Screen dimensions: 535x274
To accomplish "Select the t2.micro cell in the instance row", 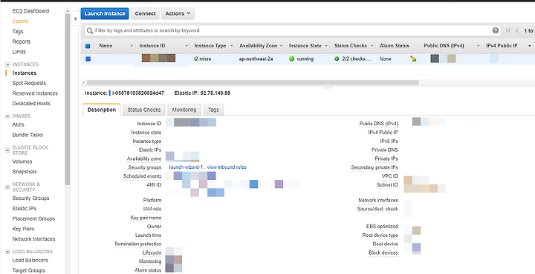I will point(202,59).
